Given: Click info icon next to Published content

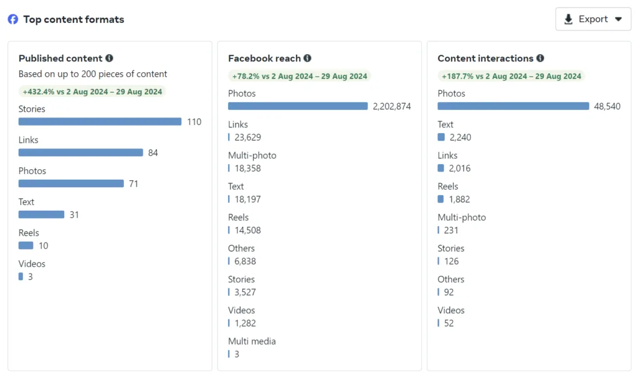Looking at the screenshot, I should click(x=110, y=58).
